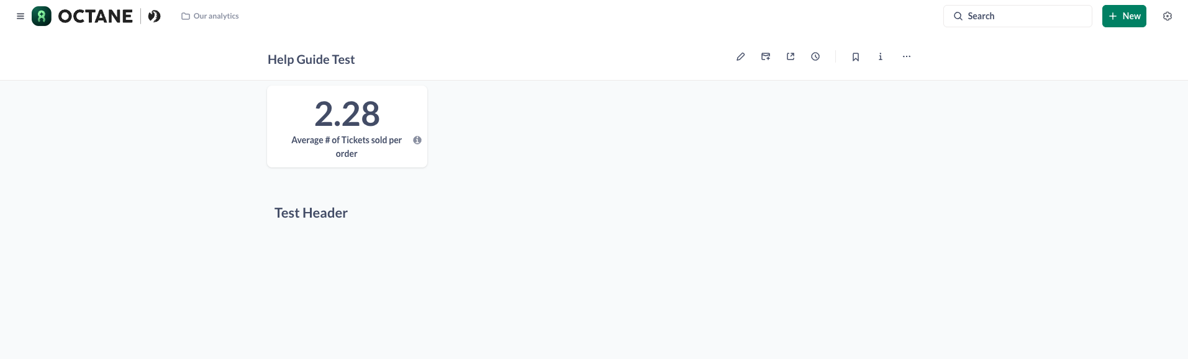The image size is (1188, 359).
Task: Open the New item menu
Action: tap(1124, 16)
